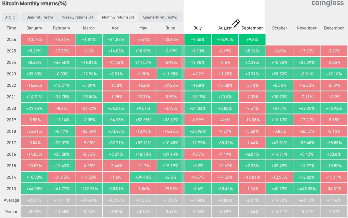Click the 2017 August +65.32% cell

(x=225, y=143)
